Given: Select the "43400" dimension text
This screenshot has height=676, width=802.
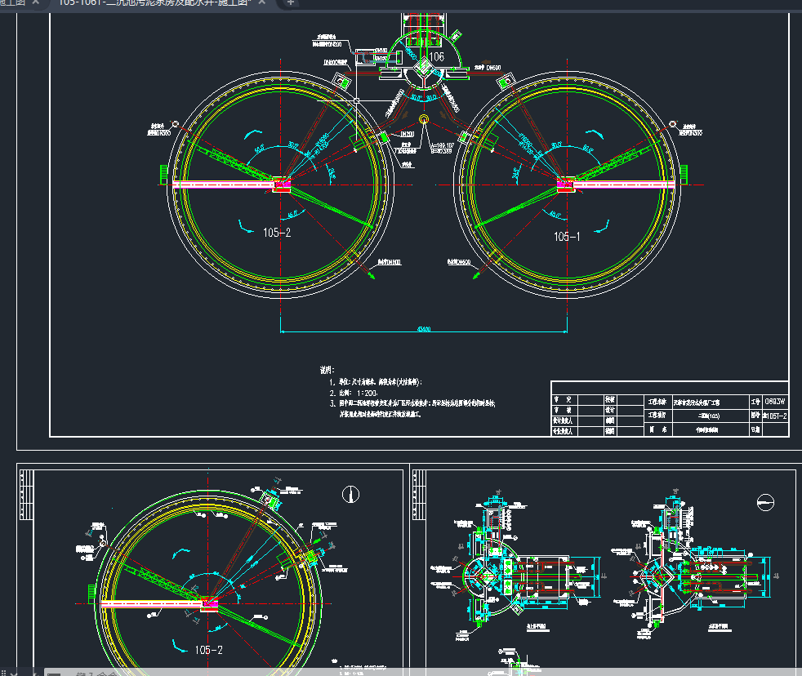Looking at the screenshot, I should point(424,329).
